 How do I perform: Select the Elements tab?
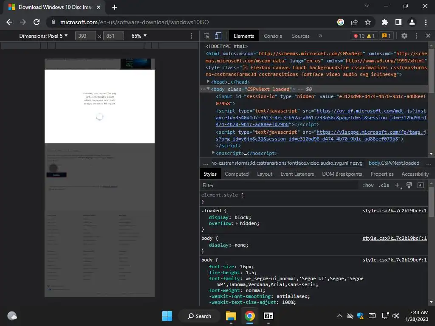(x=244, y=36)
